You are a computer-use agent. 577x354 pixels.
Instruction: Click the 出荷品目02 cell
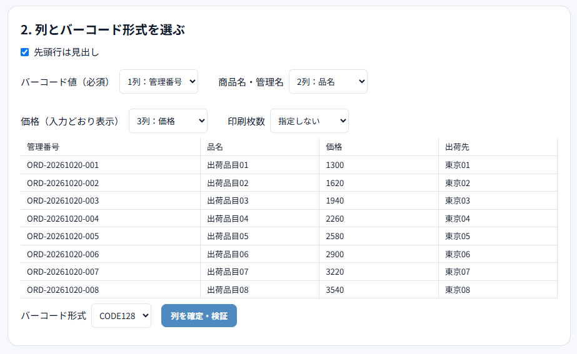[x=260, y=183]
